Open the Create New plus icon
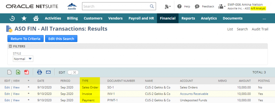The image size is (275, 103). click(x=168, y=7)
